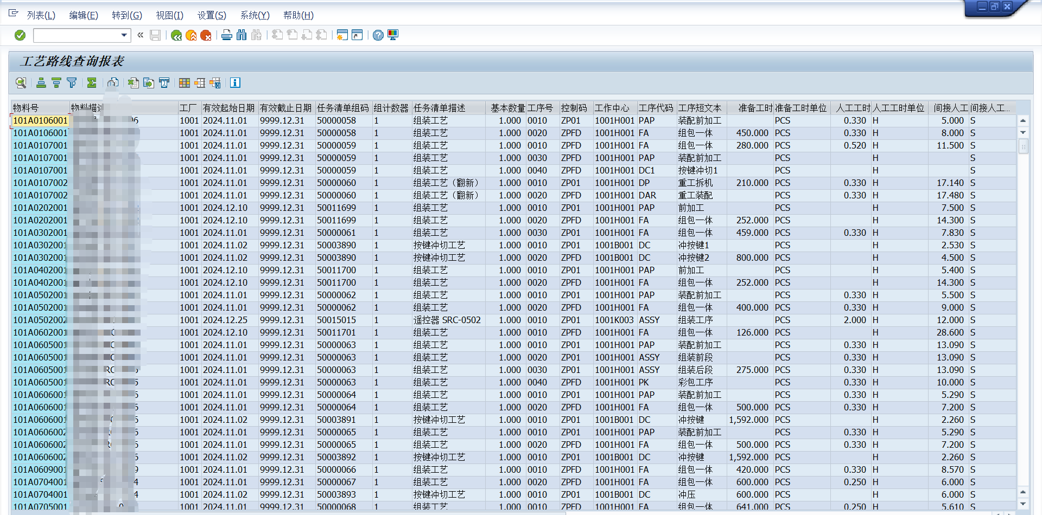The height and width of the screenshot is (515, 1042).
Task: Select the 控制码 column header
Action: click(x=575, y=108)
